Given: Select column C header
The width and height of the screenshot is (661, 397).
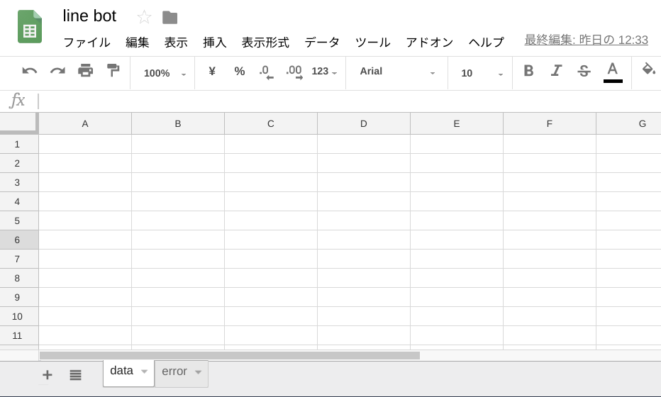Looking at the screenshot, I should pyautogui.click(x=271, y=123).
